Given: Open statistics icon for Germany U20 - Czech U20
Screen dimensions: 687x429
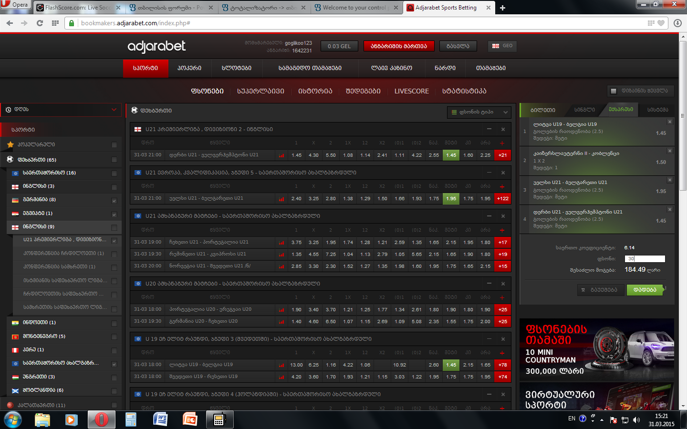Looking at the screenshot, I should tap(281, 322).
